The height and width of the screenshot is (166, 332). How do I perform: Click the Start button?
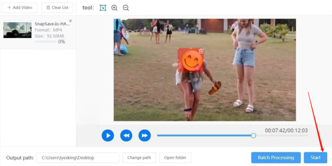pos(315,158)
